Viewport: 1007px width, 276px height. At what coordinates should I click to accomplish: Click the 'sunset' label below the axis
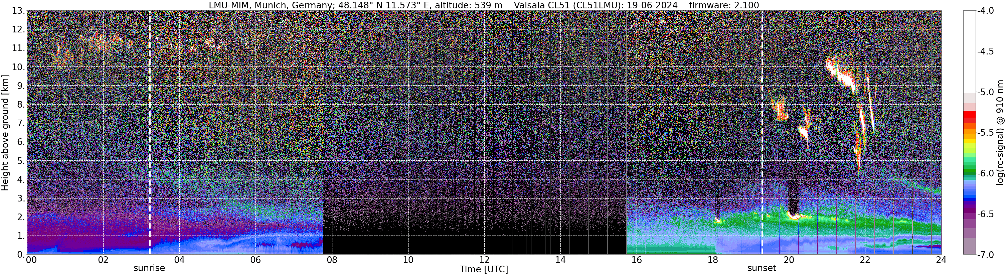click(762, 268)
